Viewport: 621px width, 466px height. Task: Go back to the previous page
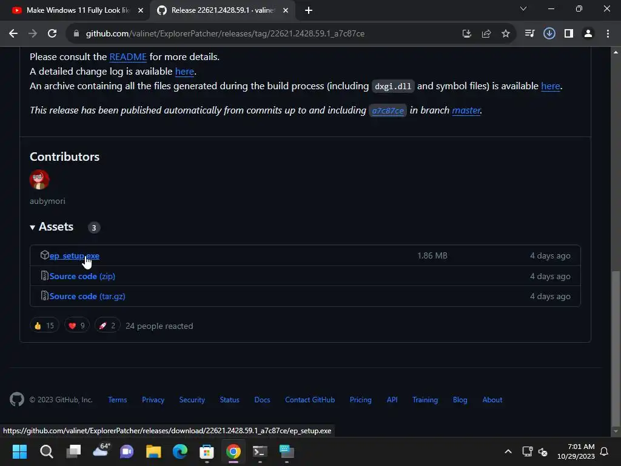pyautogui.click(x=13, y=34)
